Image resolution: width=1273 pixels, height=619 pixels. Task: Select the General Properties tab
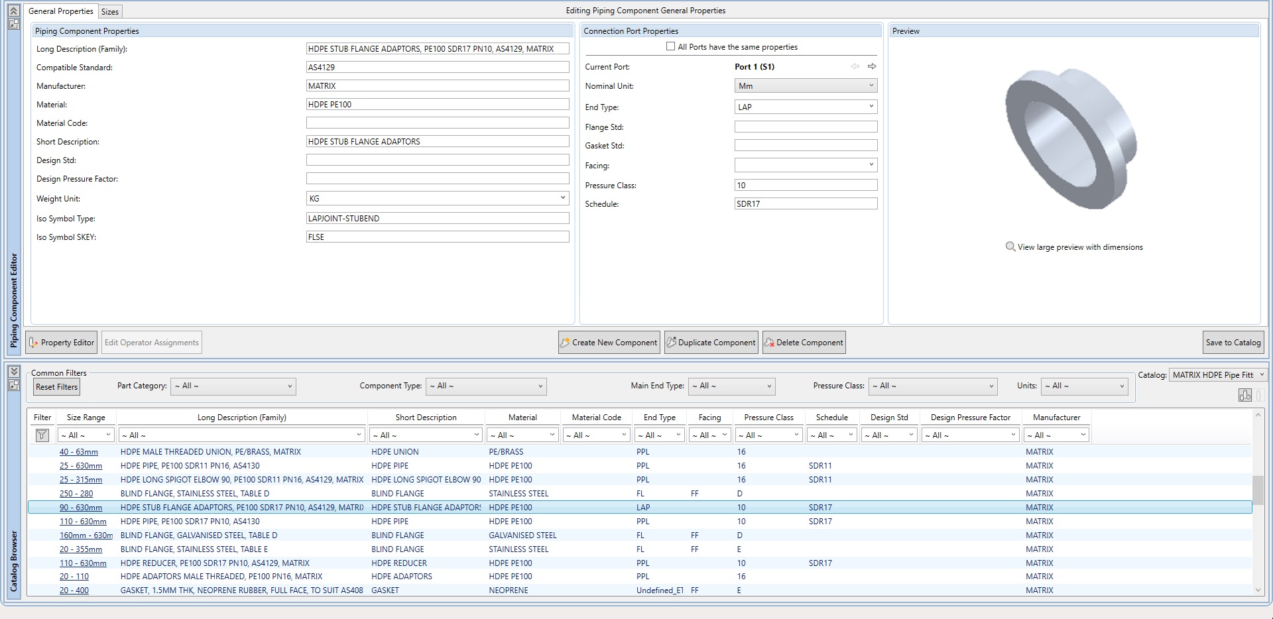pos(60,11)
